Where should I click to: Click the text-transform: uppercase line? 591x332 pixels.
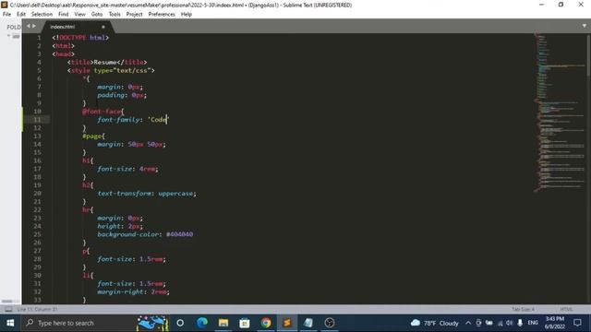[147, 194]
